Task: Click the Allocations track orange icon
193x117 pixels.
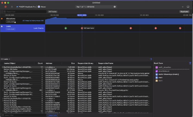Action: [x=2, y=19]
